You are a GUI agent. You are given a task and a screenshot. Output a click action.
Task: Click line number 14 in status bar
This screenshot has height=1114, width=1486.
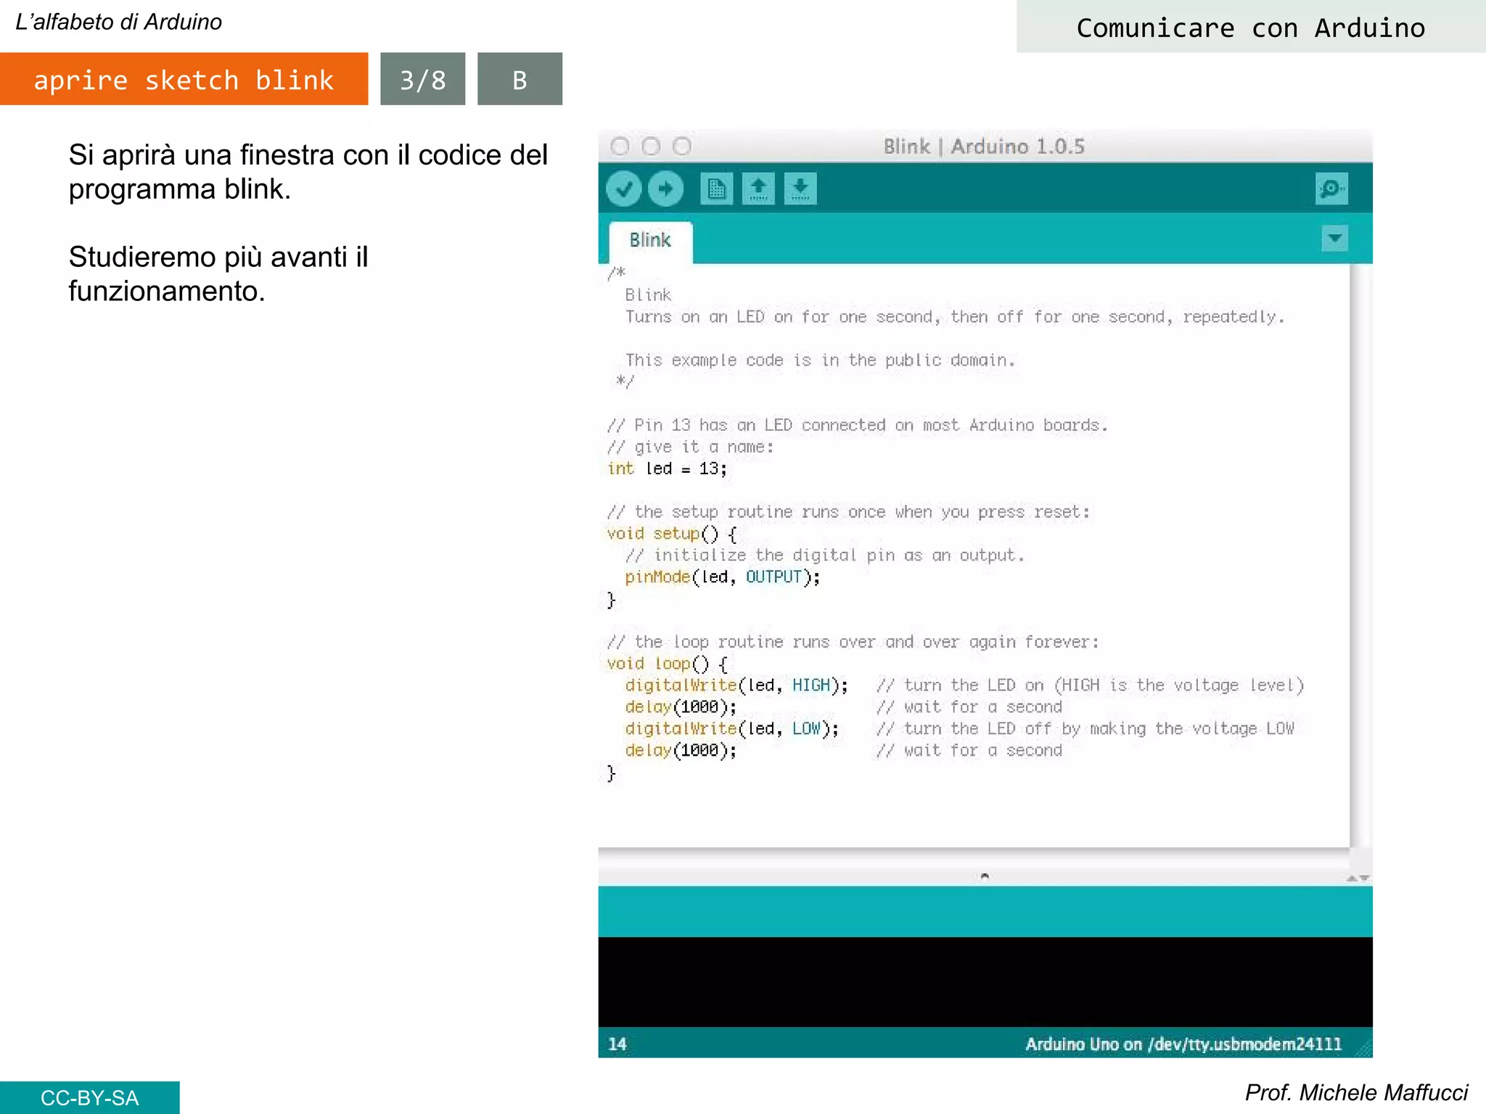pos(617,1044)
